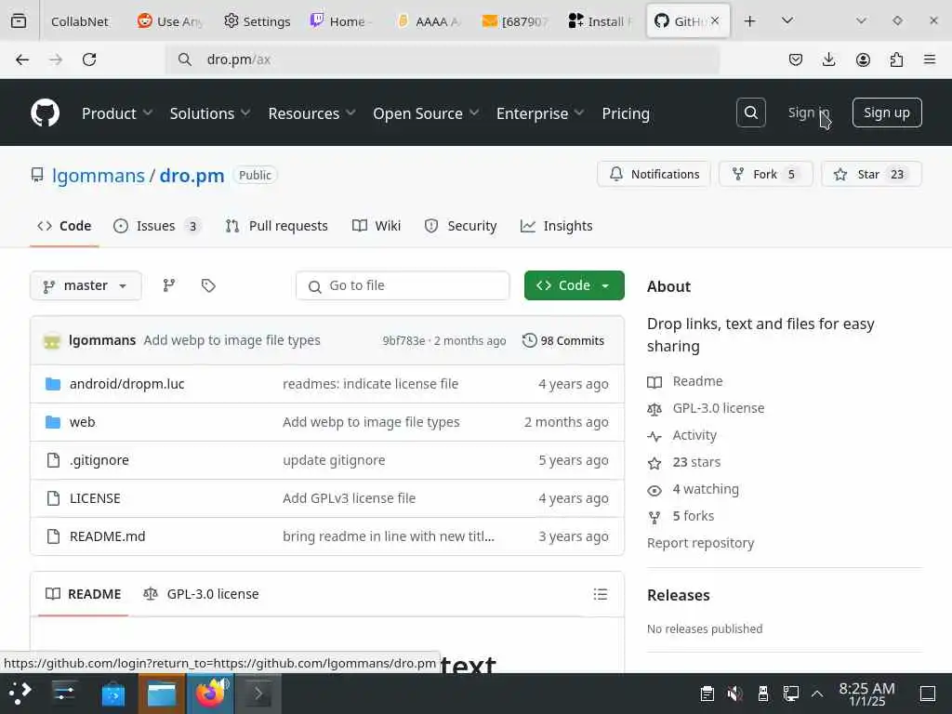Open the Security tab

tap(460, 226)
